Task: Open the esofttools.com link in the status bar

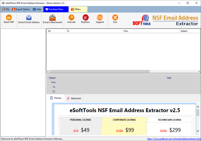Action: (x=174, y=139)
